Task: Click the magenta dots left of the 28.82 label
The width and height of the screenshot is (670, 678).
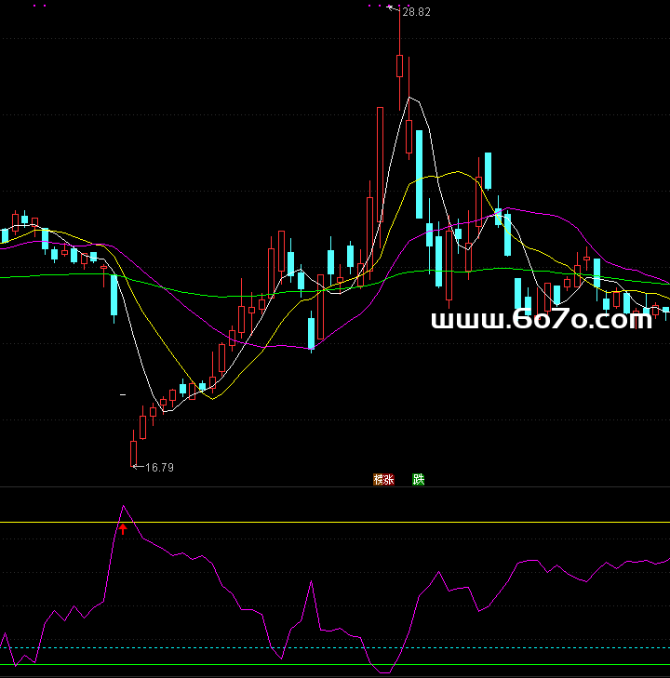Action: [375, 7]
